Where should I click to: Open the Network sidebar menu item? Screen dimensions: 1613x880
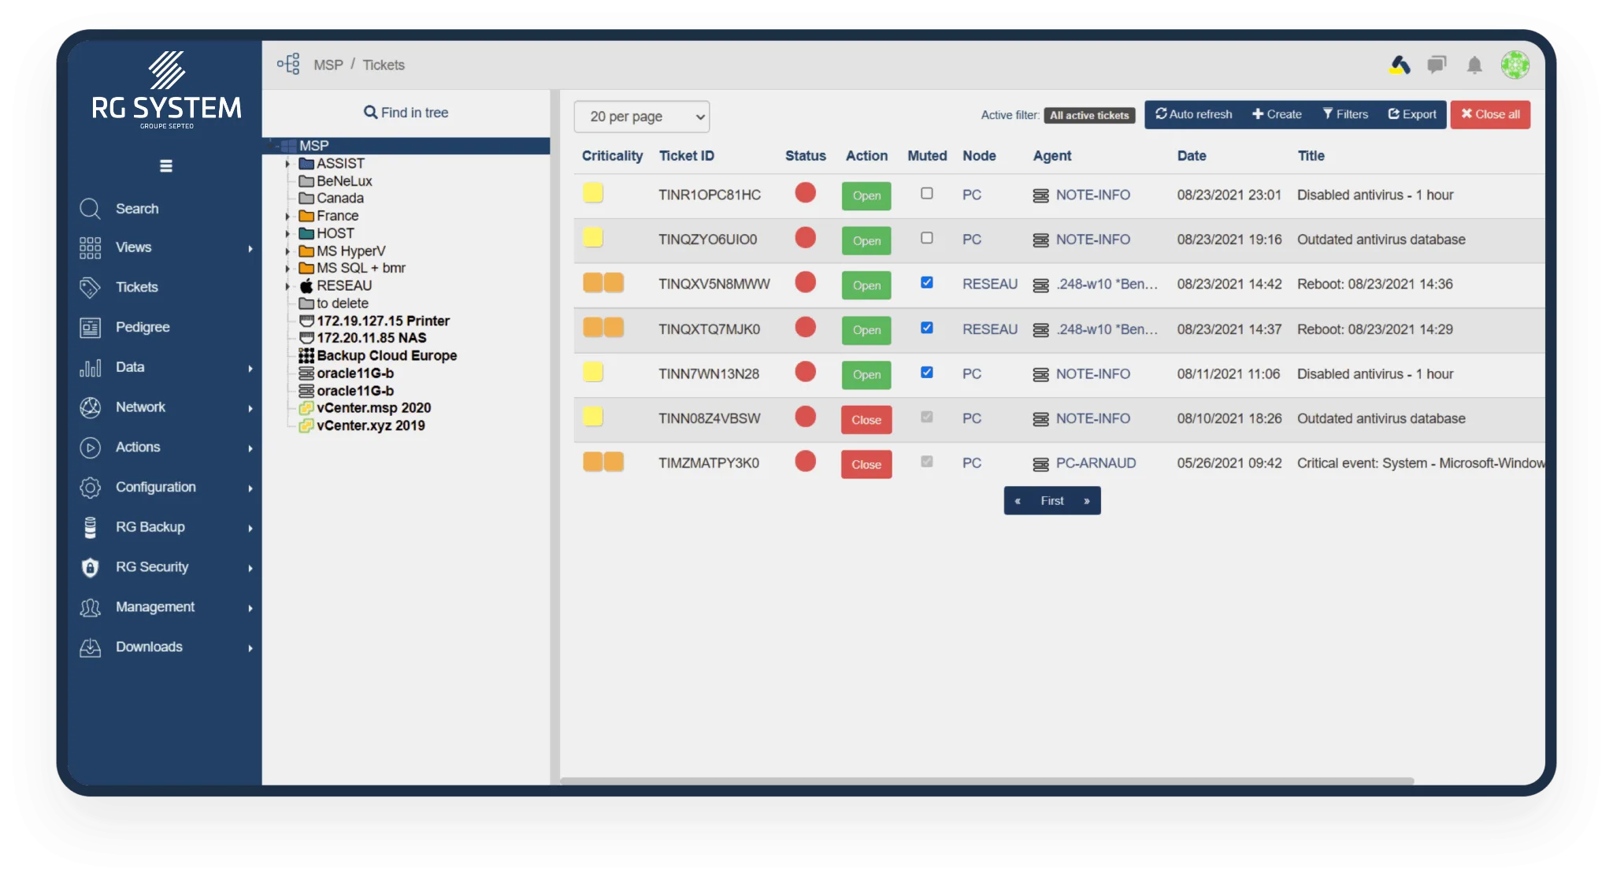pyautogui.click(x=140, y=407)
